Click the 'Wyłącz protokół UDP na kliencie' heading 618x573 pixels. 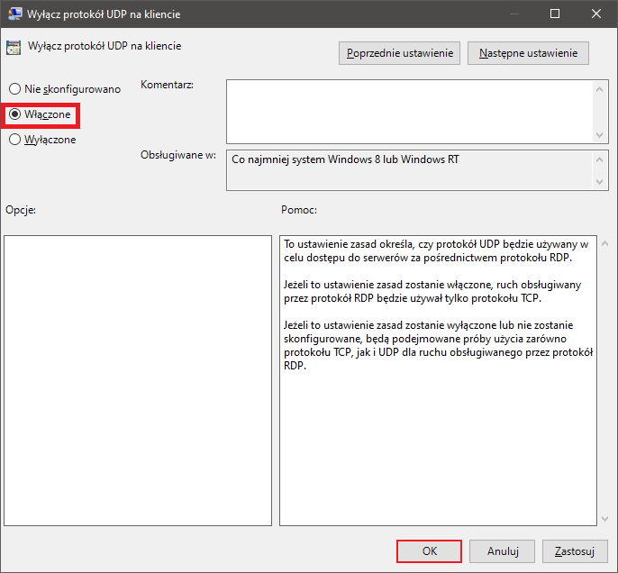pyautogui.click(x=105, y=46)
